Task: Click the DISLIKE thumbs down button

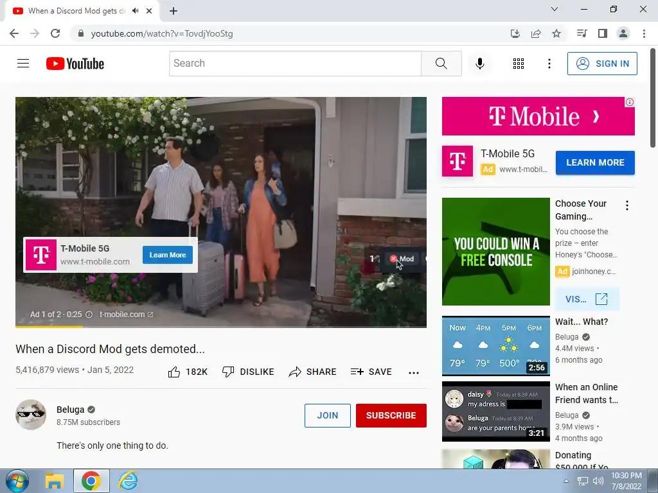Action: click(248, 372)
